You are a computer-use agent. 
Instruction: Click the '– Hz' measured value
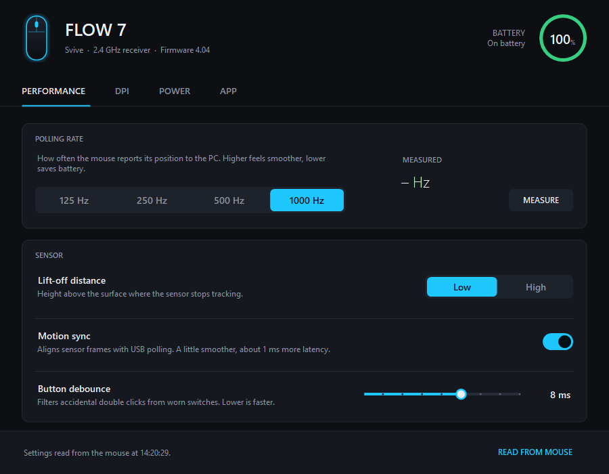tap(415, 183)
